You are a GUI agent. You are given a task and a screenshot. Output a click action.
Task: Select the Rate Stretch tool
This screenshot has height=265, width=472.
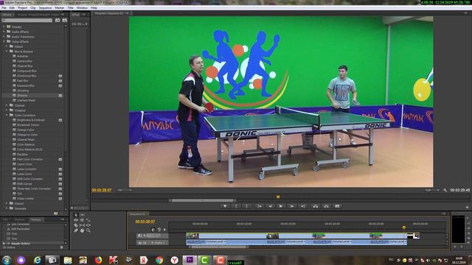point(88,220)
